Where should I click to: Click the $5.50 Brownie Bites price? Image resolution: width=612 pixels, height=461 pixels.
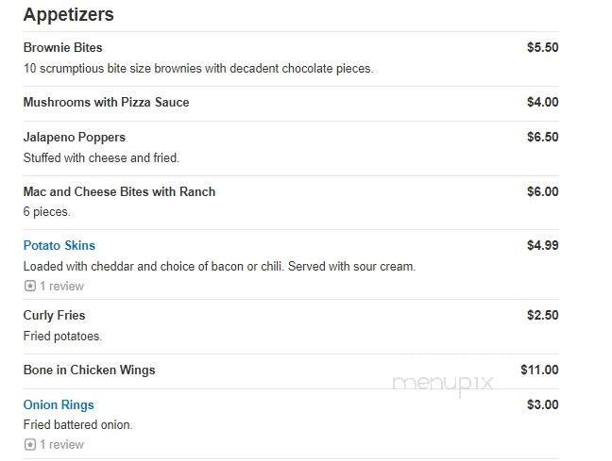[x=542, y=47]
